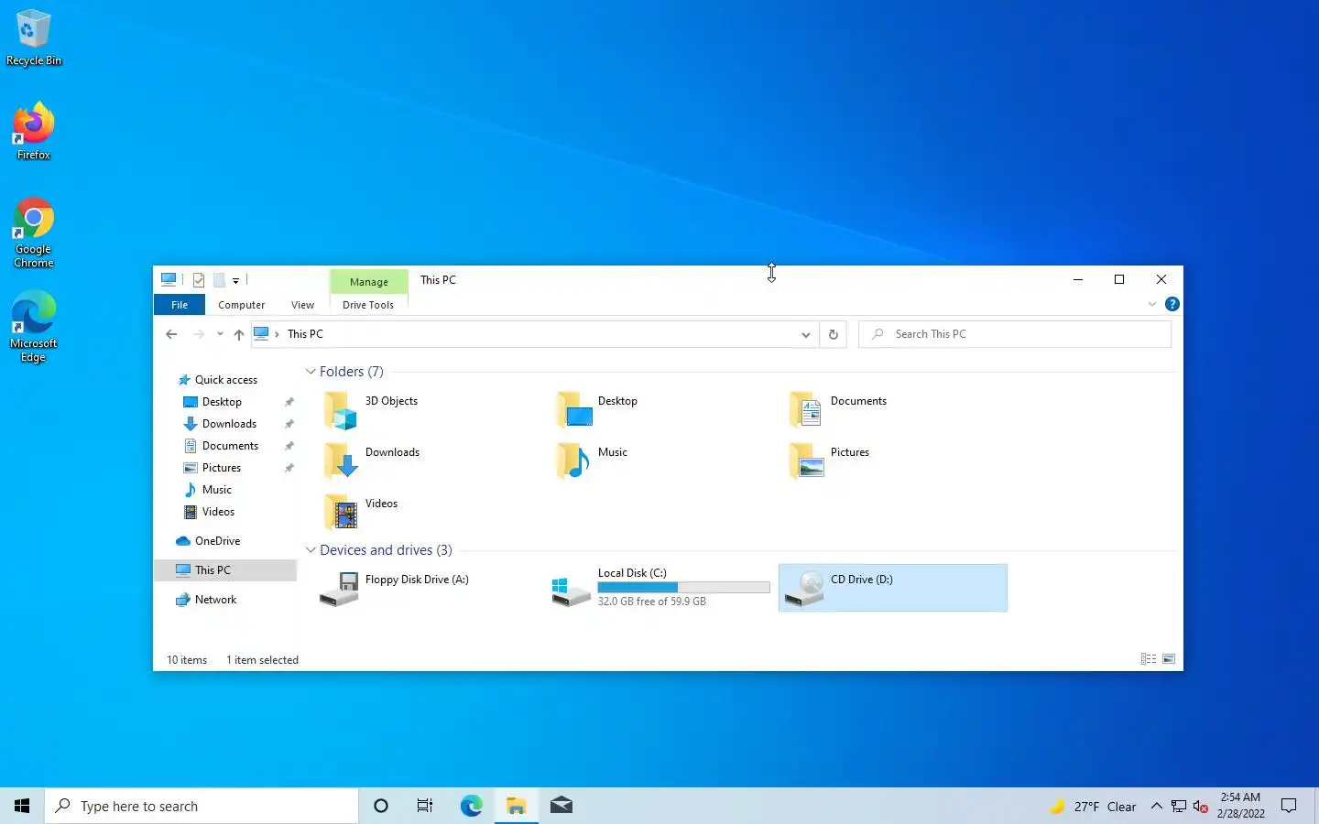This screenshot has height=824, width=1319.
Task: Select Local Disk (C:) drive
Action: (659, 588)
